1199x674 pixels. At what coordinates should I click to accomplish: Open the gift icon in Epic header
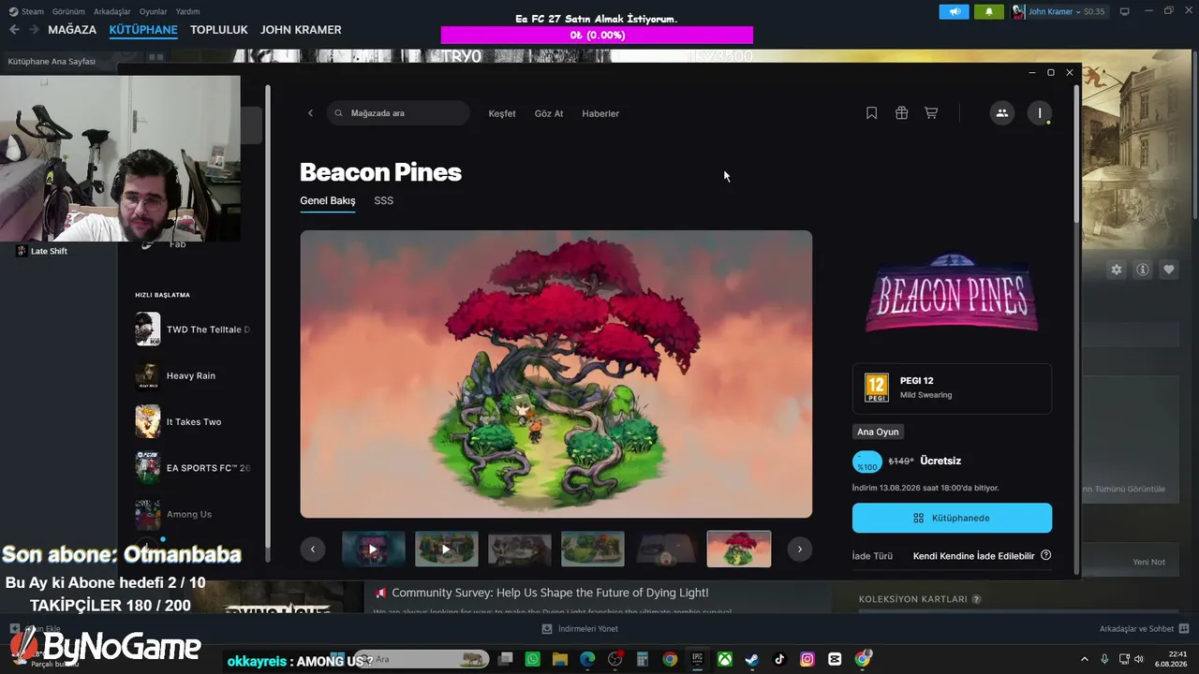point(901,113)
